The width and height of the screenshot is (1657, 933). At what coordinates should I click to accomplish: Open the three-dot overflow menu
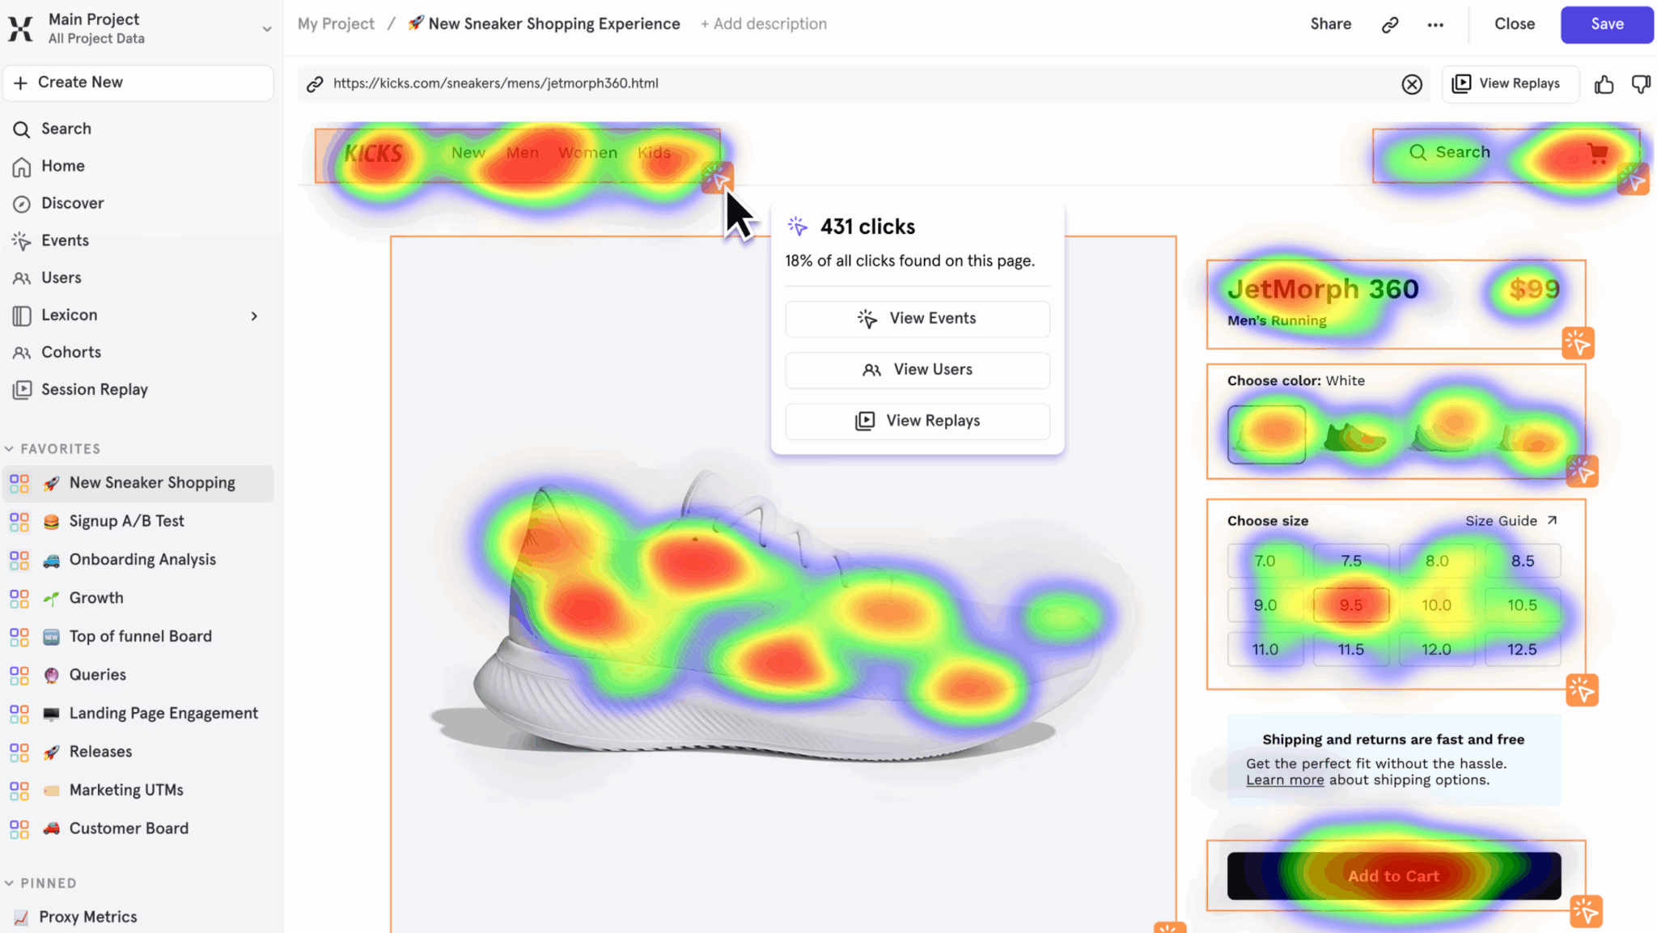click(x=1435, y=24)
